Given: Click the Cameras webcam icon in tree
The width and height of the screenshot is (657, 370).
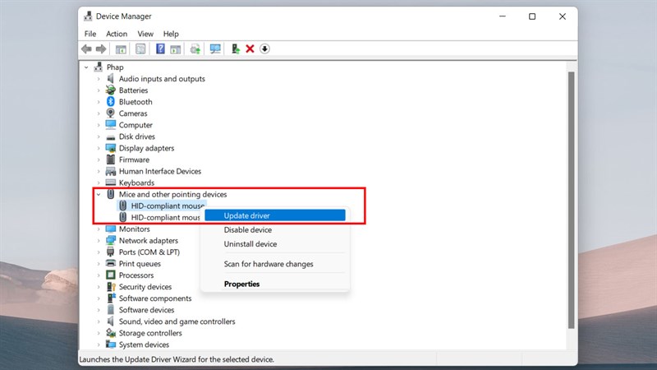Looking at the screenshot, I should (x=111, y=113).
